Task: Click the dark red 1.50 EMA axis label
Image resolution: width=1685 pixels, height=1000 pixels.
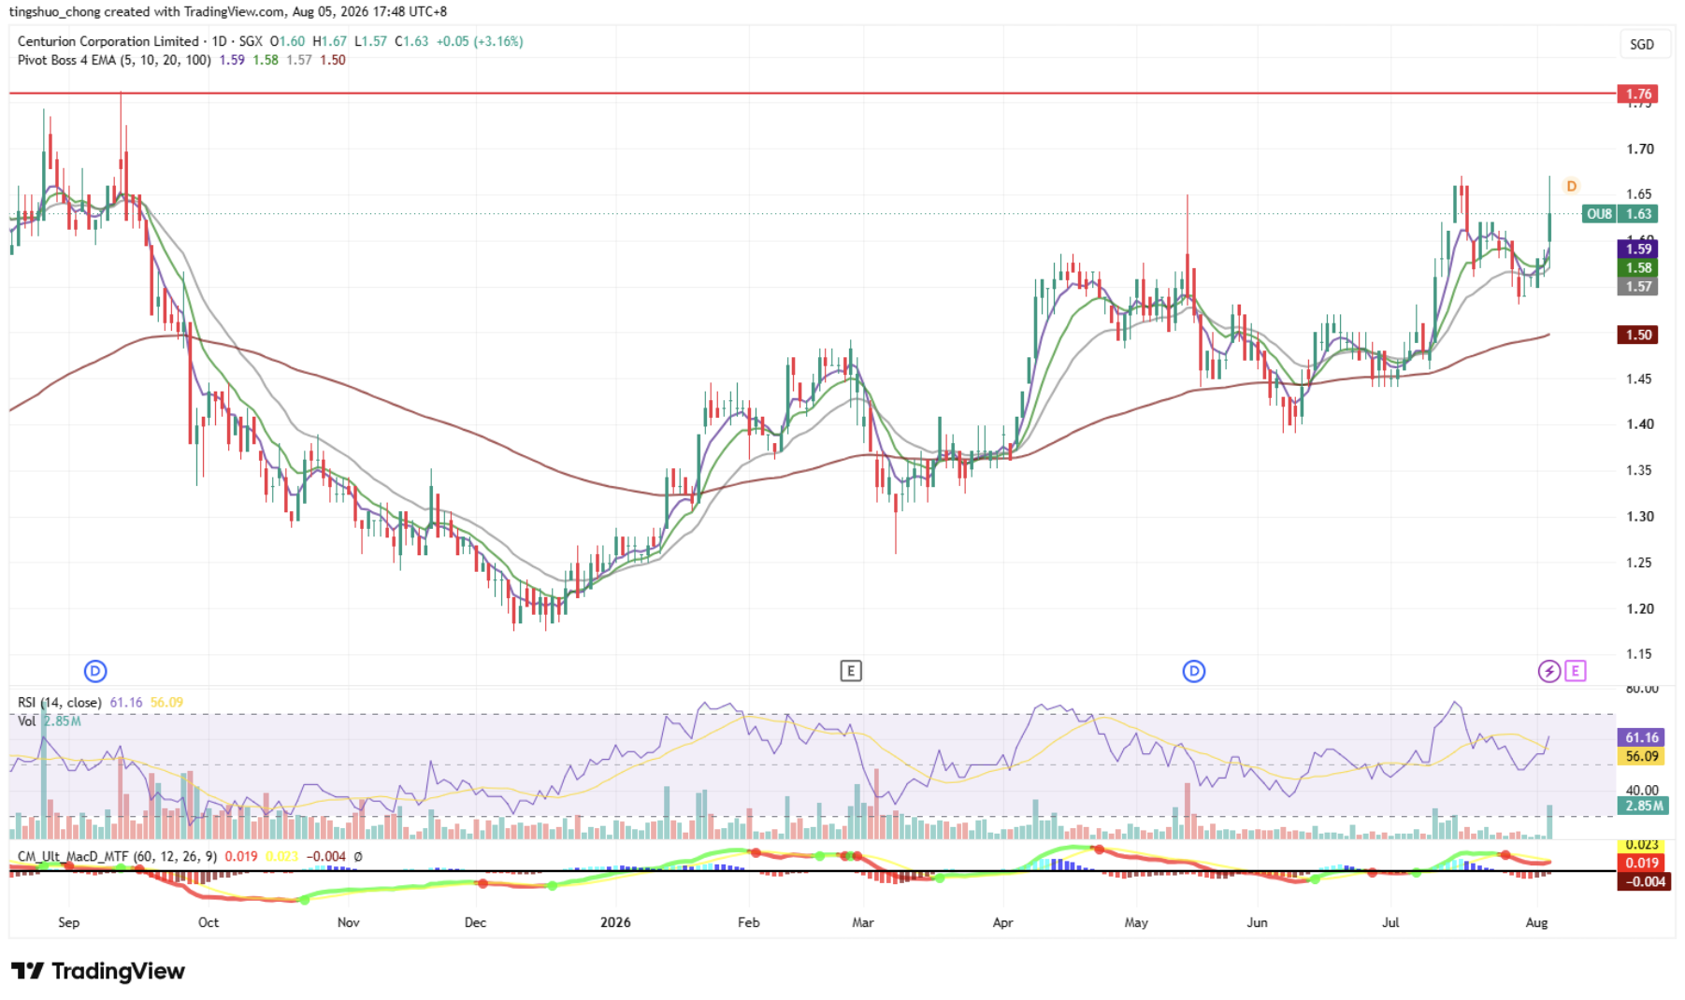Action: [x=1638, y=335]
